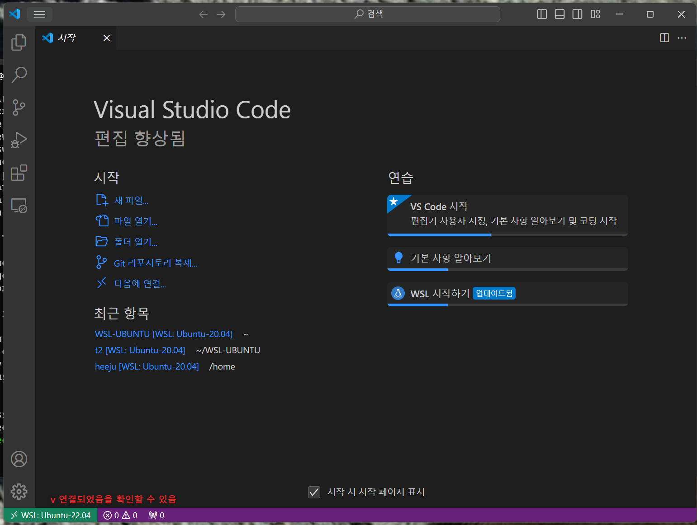This screenshot has height=525, width=697.
Task: Open Run and Debug view
Action: tap(19, 140)
